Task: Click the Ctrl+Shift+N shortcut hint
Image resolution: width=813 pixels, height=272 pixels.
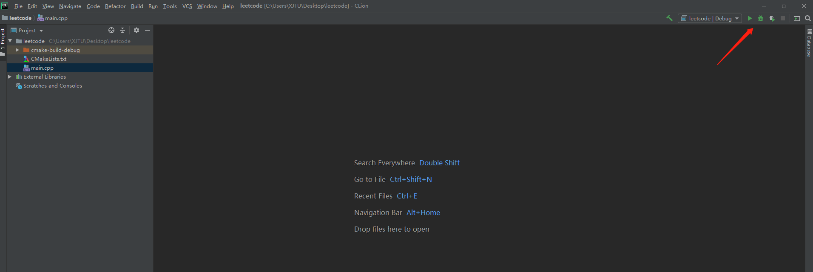Action: (411, 179)
